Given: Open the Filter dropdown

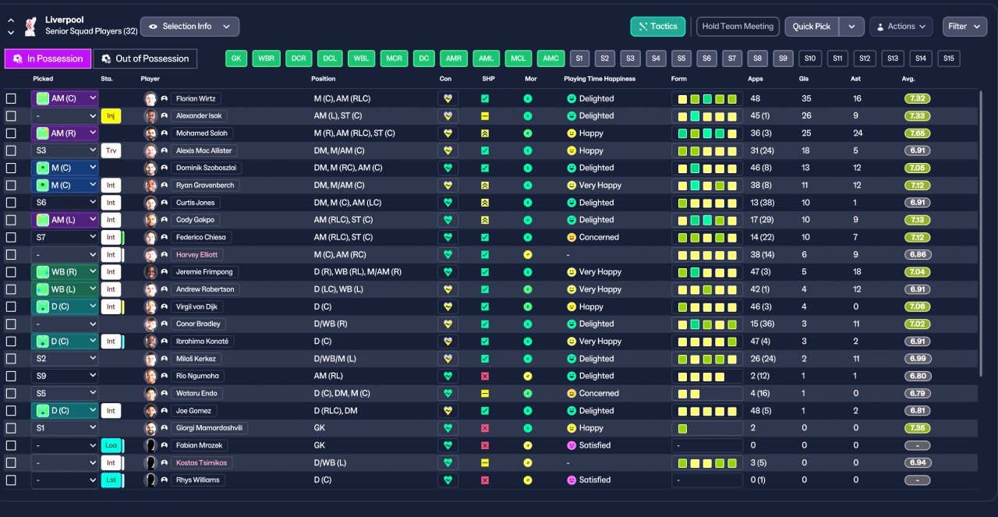Looking at the screenshot, I should [964, 27].
